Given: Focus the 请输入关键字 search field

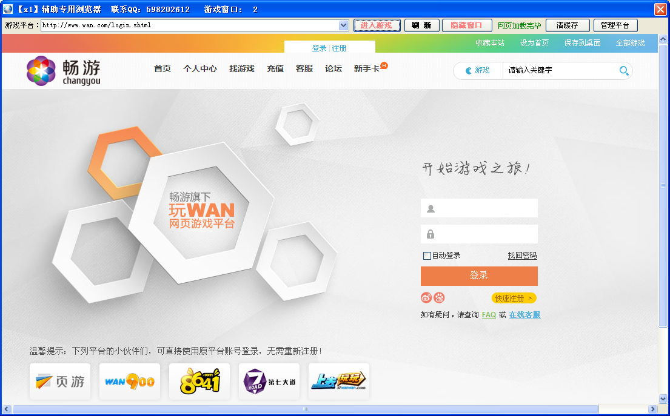Looking at the screenshot, I should pyautogui.click(x=561, y=70).
